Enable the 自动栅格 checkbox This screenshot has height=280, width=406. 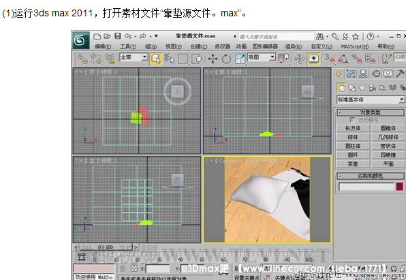click(352, 120)
